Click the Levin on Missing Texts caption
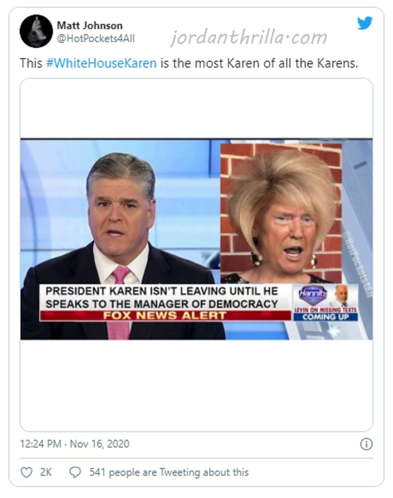Screen dimensions: 393x498 (x=326, y=310)
